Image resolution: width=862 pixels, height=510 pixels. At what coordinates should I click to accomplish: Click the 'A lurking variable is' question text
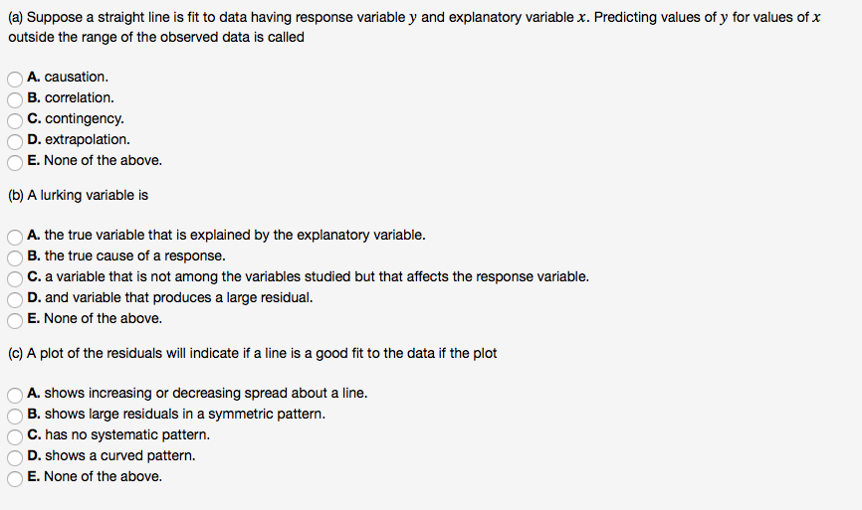tap(78, 196)
